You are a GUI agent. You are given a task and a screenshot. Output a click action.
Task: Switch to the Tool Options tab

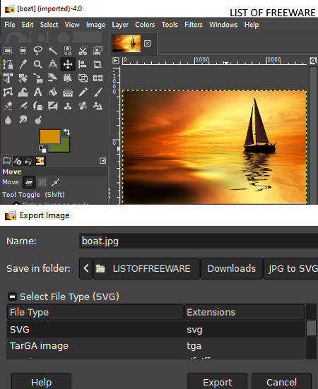[6, 161]
